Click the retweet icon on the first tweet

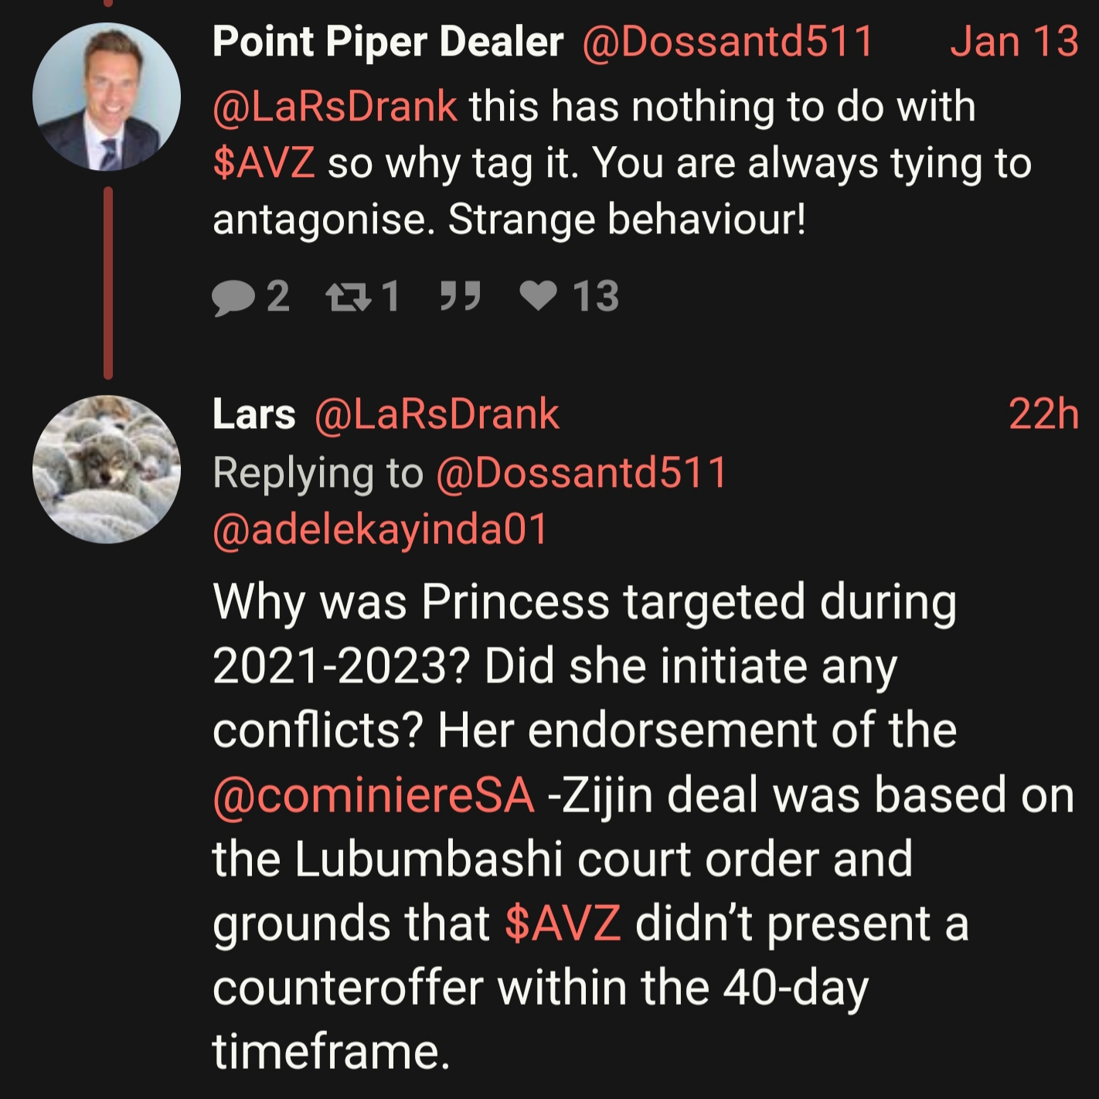pos(348,297)
